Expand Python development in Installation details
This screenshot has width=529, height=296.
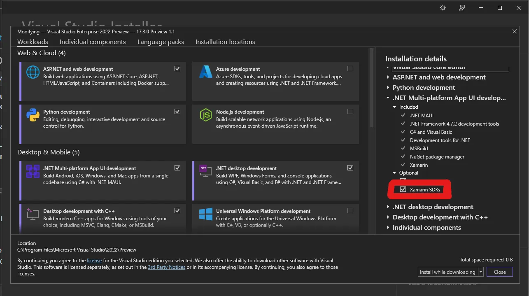click(x=388, y=88)
